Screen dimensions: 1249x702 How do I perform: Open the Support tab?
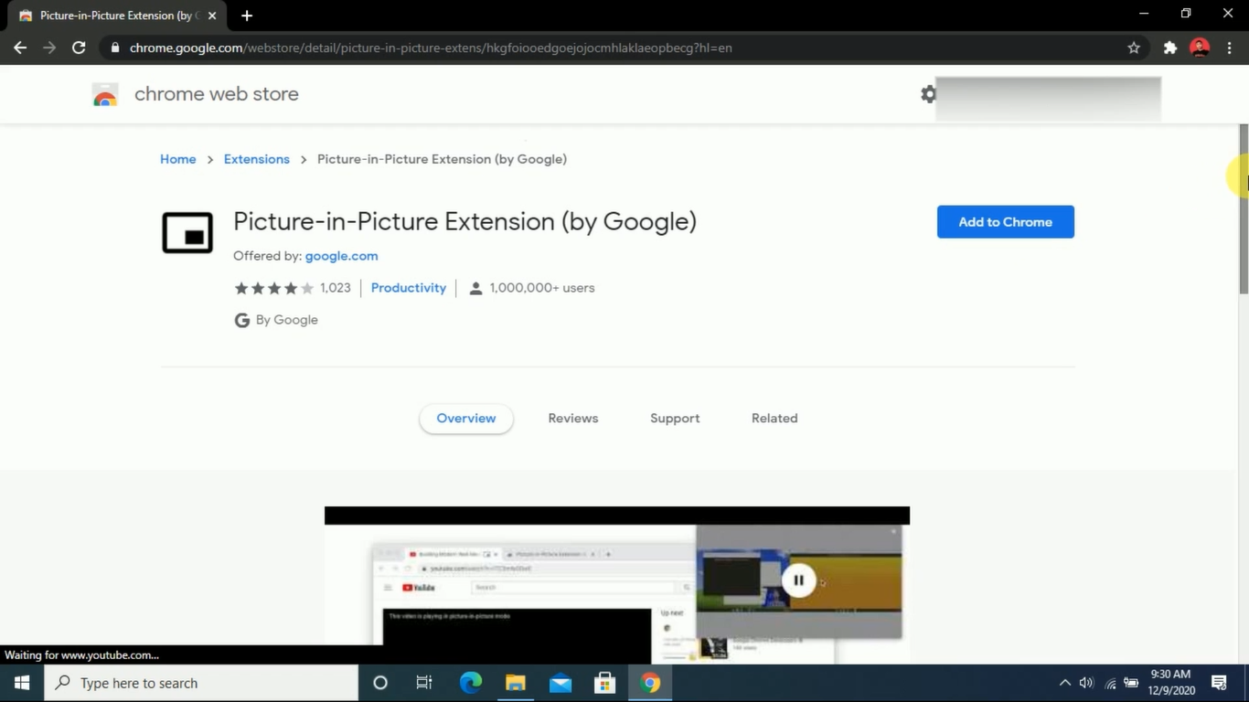coord(675,418)
